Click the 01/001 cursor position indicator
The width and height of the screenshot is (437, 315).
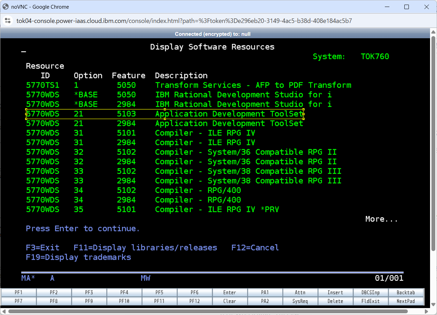click(x=389, y=278)
